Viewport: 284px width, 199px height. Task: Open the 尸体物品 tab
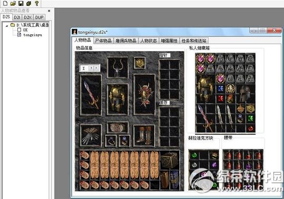click(103, 41)
